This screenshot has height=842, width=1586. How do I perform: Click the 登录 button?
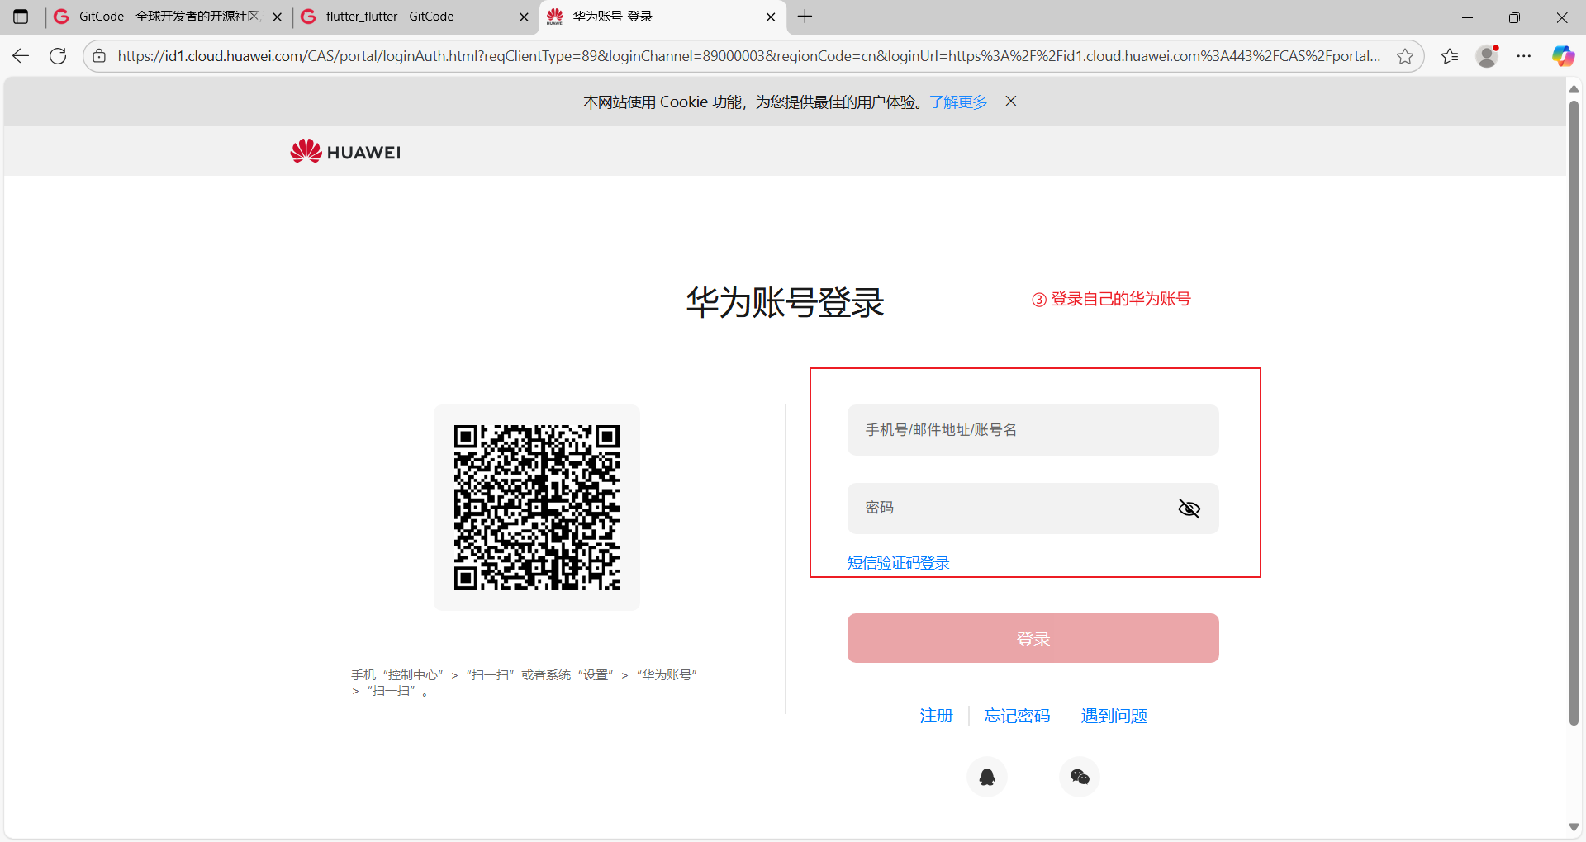pos(1033,638)
